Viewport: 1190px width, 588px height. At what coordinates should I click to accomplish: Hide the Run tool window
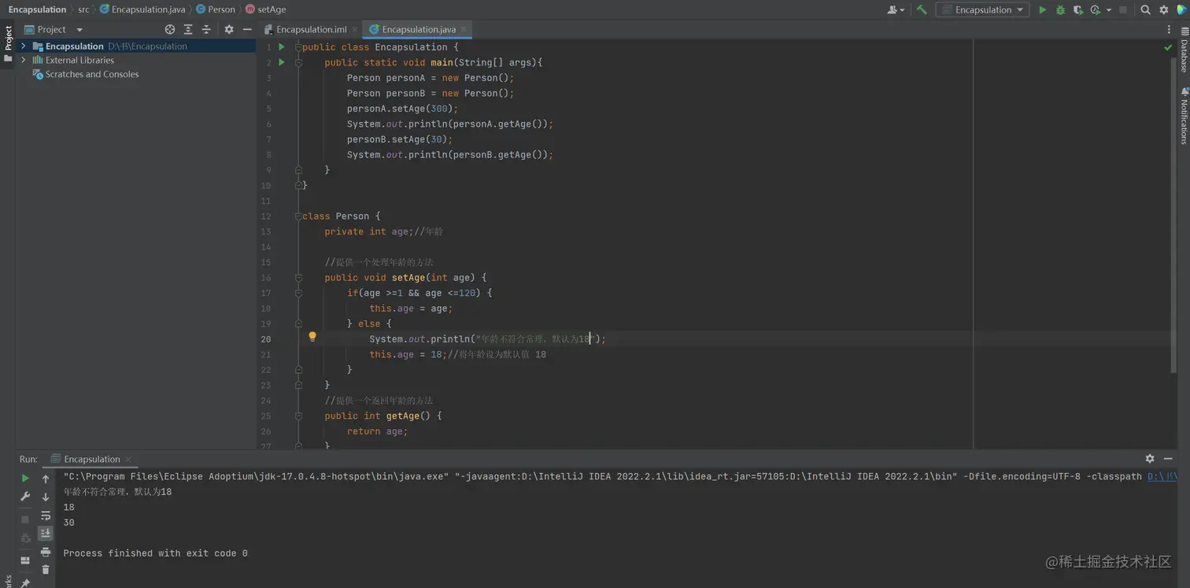point(1168,458)
